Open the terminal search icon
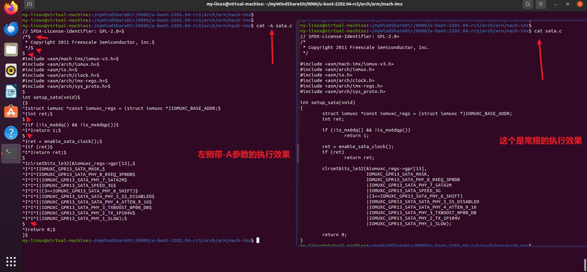The width and height of the screenshot is (587, 272). pos(528,4)
